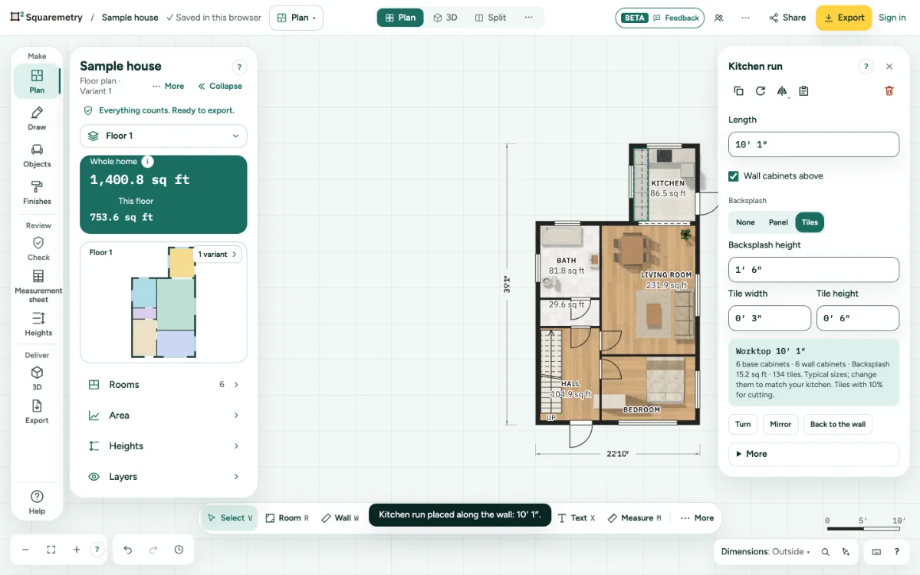The width and height of the screenshot is (920, 575).
Task: Open the Floor 1 dropdown
Action: (163, 136)
